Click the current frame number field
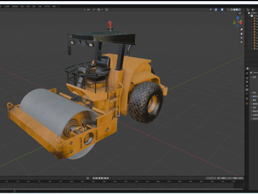 [x=211, y=178]
